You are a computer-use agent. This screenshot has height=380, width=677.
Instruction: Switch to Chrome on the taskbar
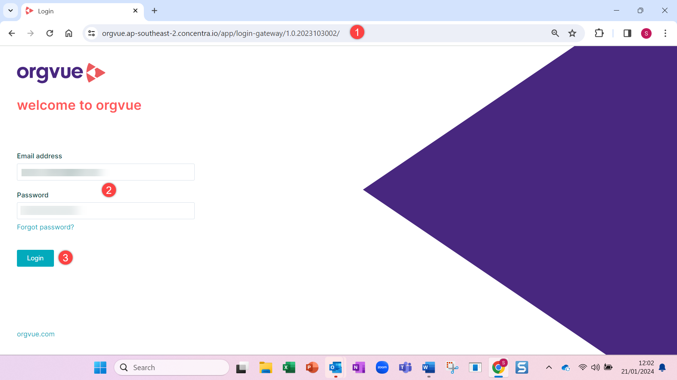498,368
